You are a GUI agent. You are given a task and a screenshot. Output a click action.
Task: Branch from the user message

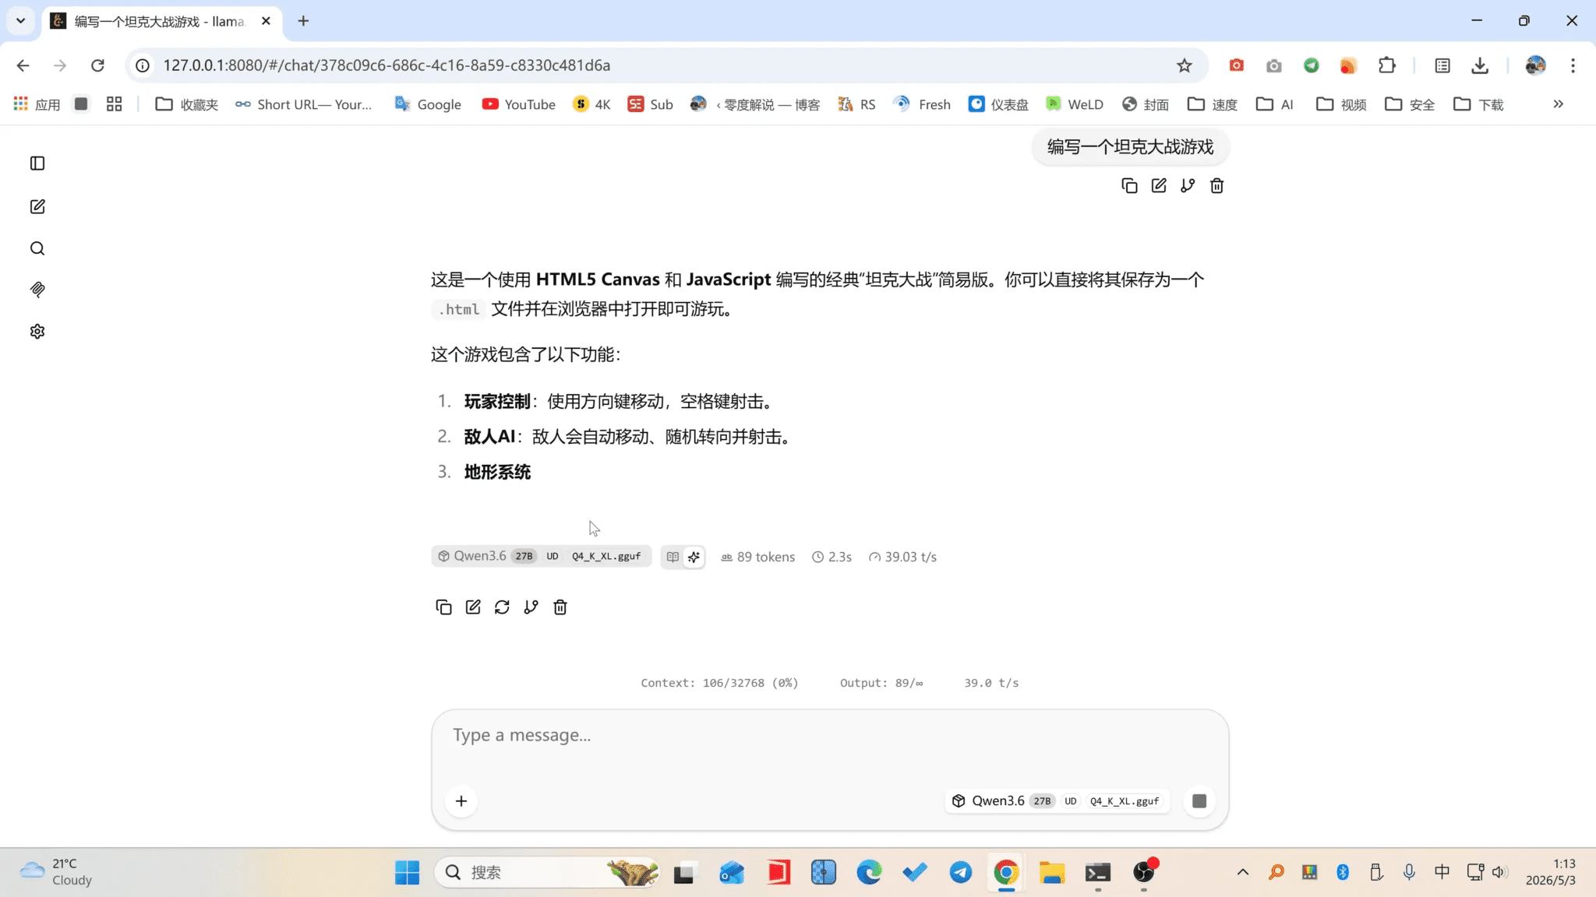click(1188, 186)
